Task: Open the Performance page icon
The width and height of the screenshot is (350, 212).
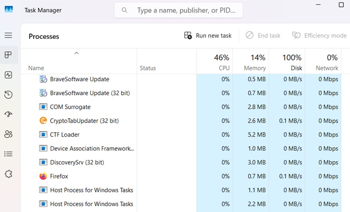Action: pyautogui.click(x=8, y=75)
